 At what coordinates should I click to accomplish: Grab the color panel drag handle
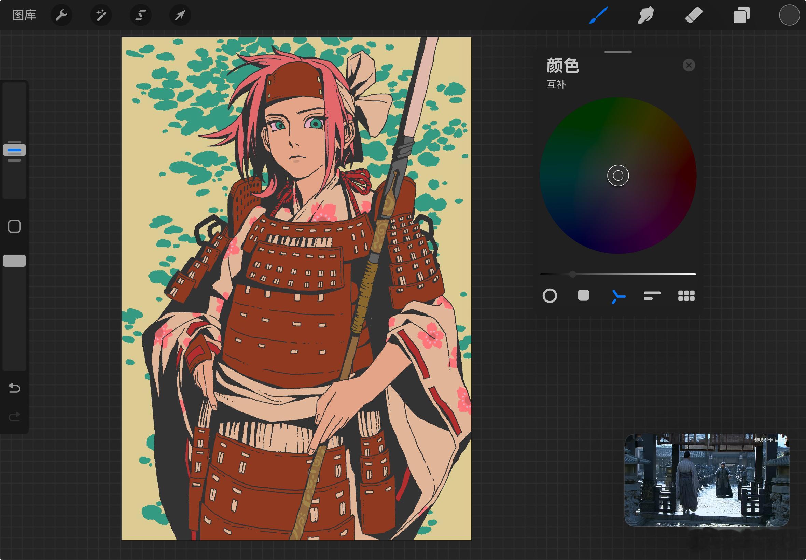coord(618,52)
